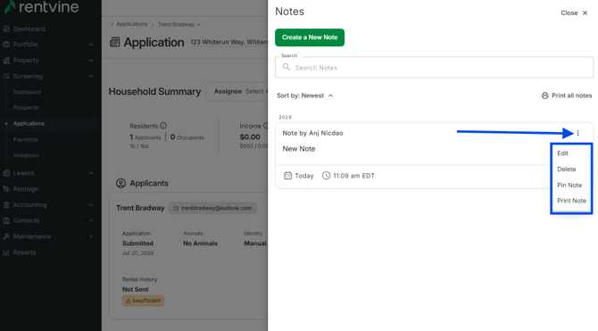598x331 pixels.
Task: Click the Rentvine logo
Action: 41,7
